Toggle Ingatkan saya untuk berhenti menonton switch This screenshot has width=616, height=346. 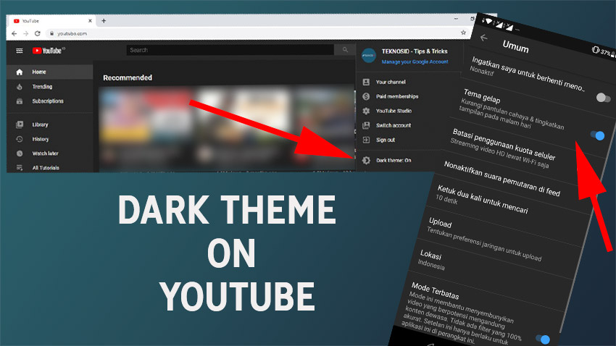603,98
